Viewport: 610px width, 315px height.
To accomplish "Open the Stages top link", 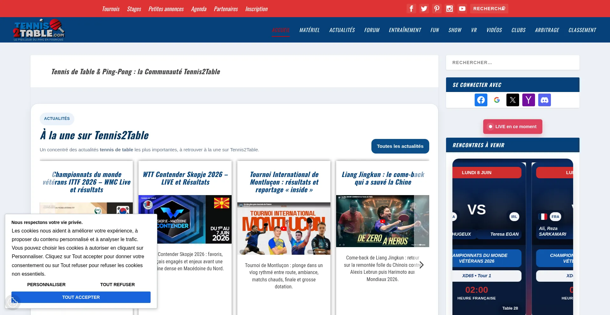I will pos(134,9).
